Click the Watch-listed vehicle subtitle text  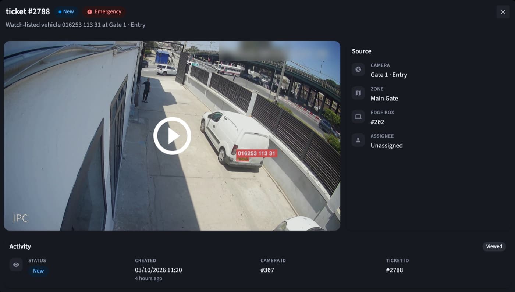pos(75,25)
